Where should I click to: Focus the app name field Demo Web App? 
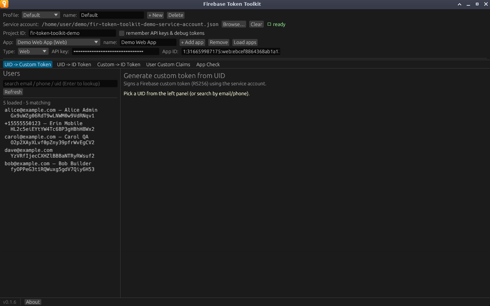pos(148,42)
